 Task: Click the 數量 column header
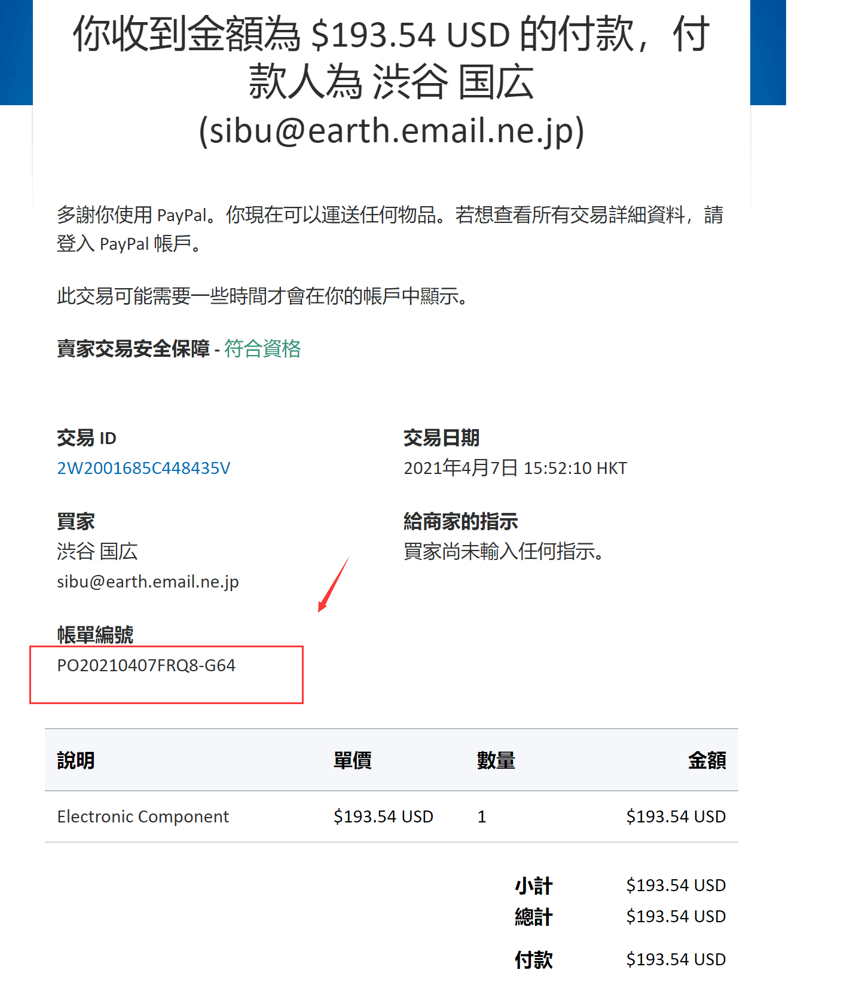tap(496, 760)
